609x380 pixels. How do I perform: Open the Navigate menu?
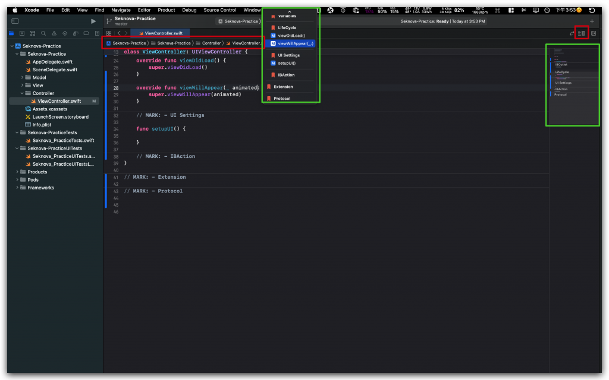pyautogui.click(x=121, y=10)
